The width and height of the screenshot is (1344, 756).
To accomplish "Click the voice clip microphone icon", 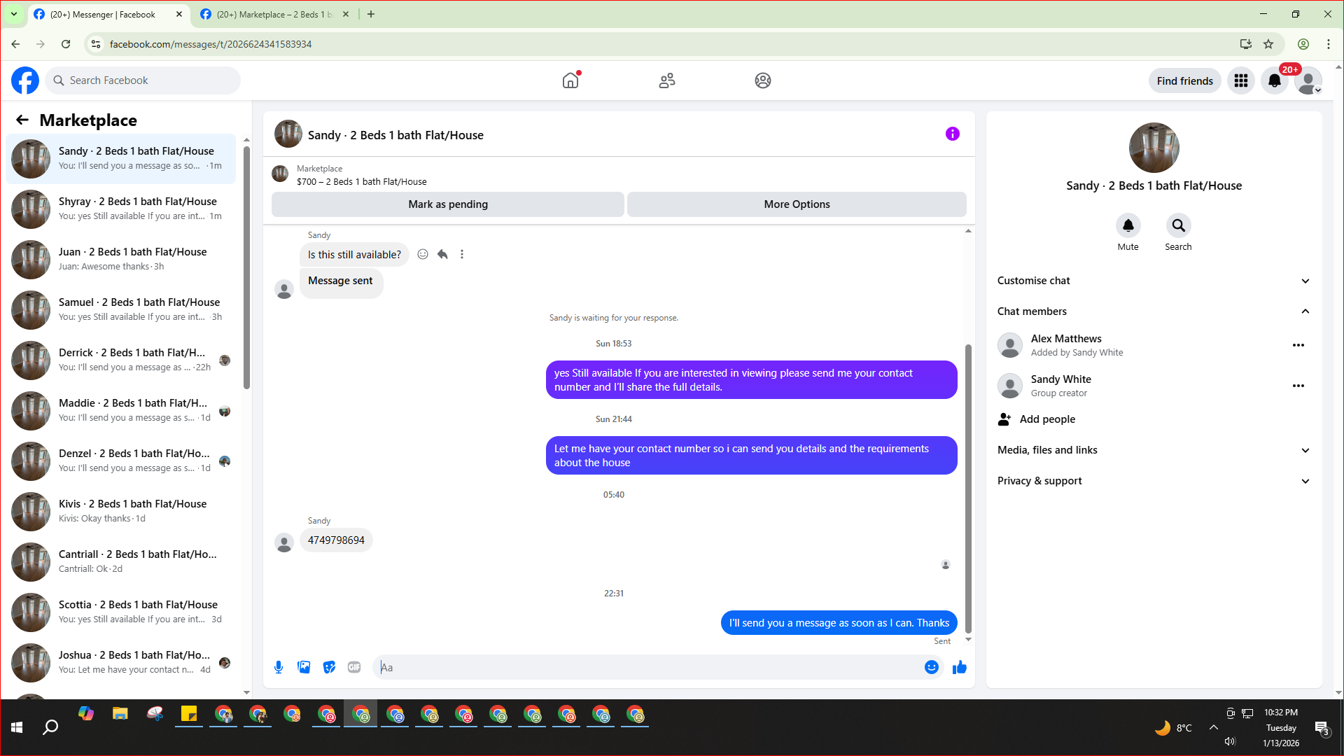I will click(279, 667).
